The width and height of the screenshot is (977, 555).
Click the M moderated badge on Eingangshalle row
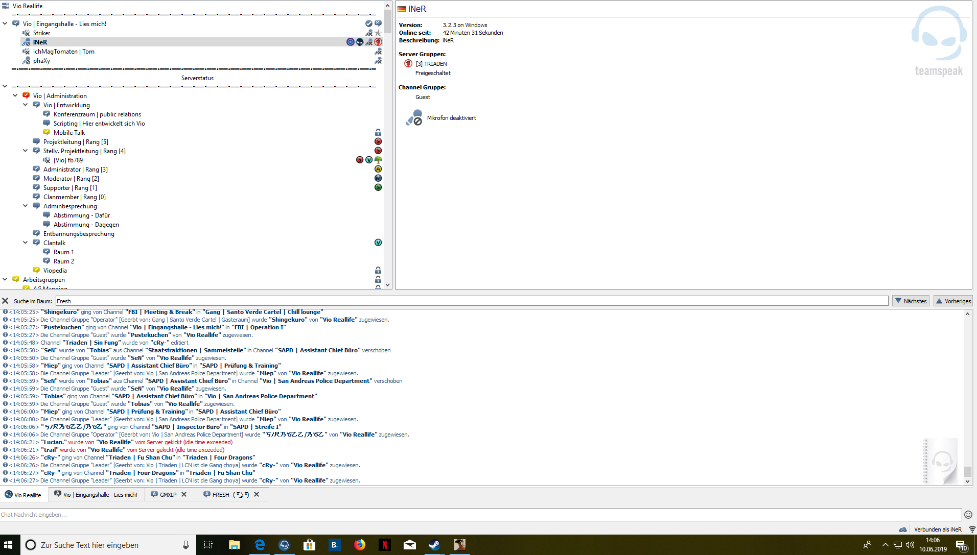378,24
